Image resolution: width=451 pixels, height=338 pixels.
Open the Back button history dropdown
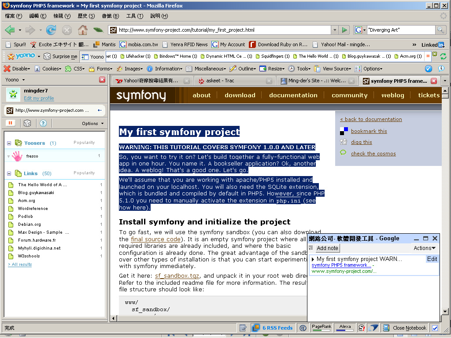tap(20, 30)
